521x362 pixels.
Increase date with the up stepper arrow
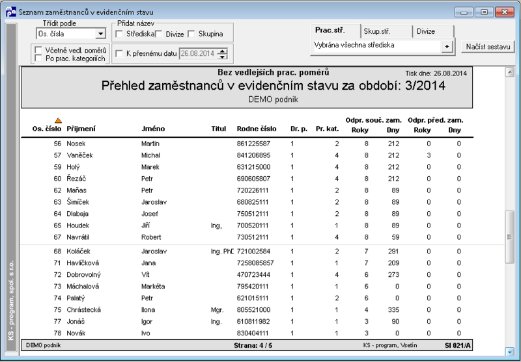(222, 51)
